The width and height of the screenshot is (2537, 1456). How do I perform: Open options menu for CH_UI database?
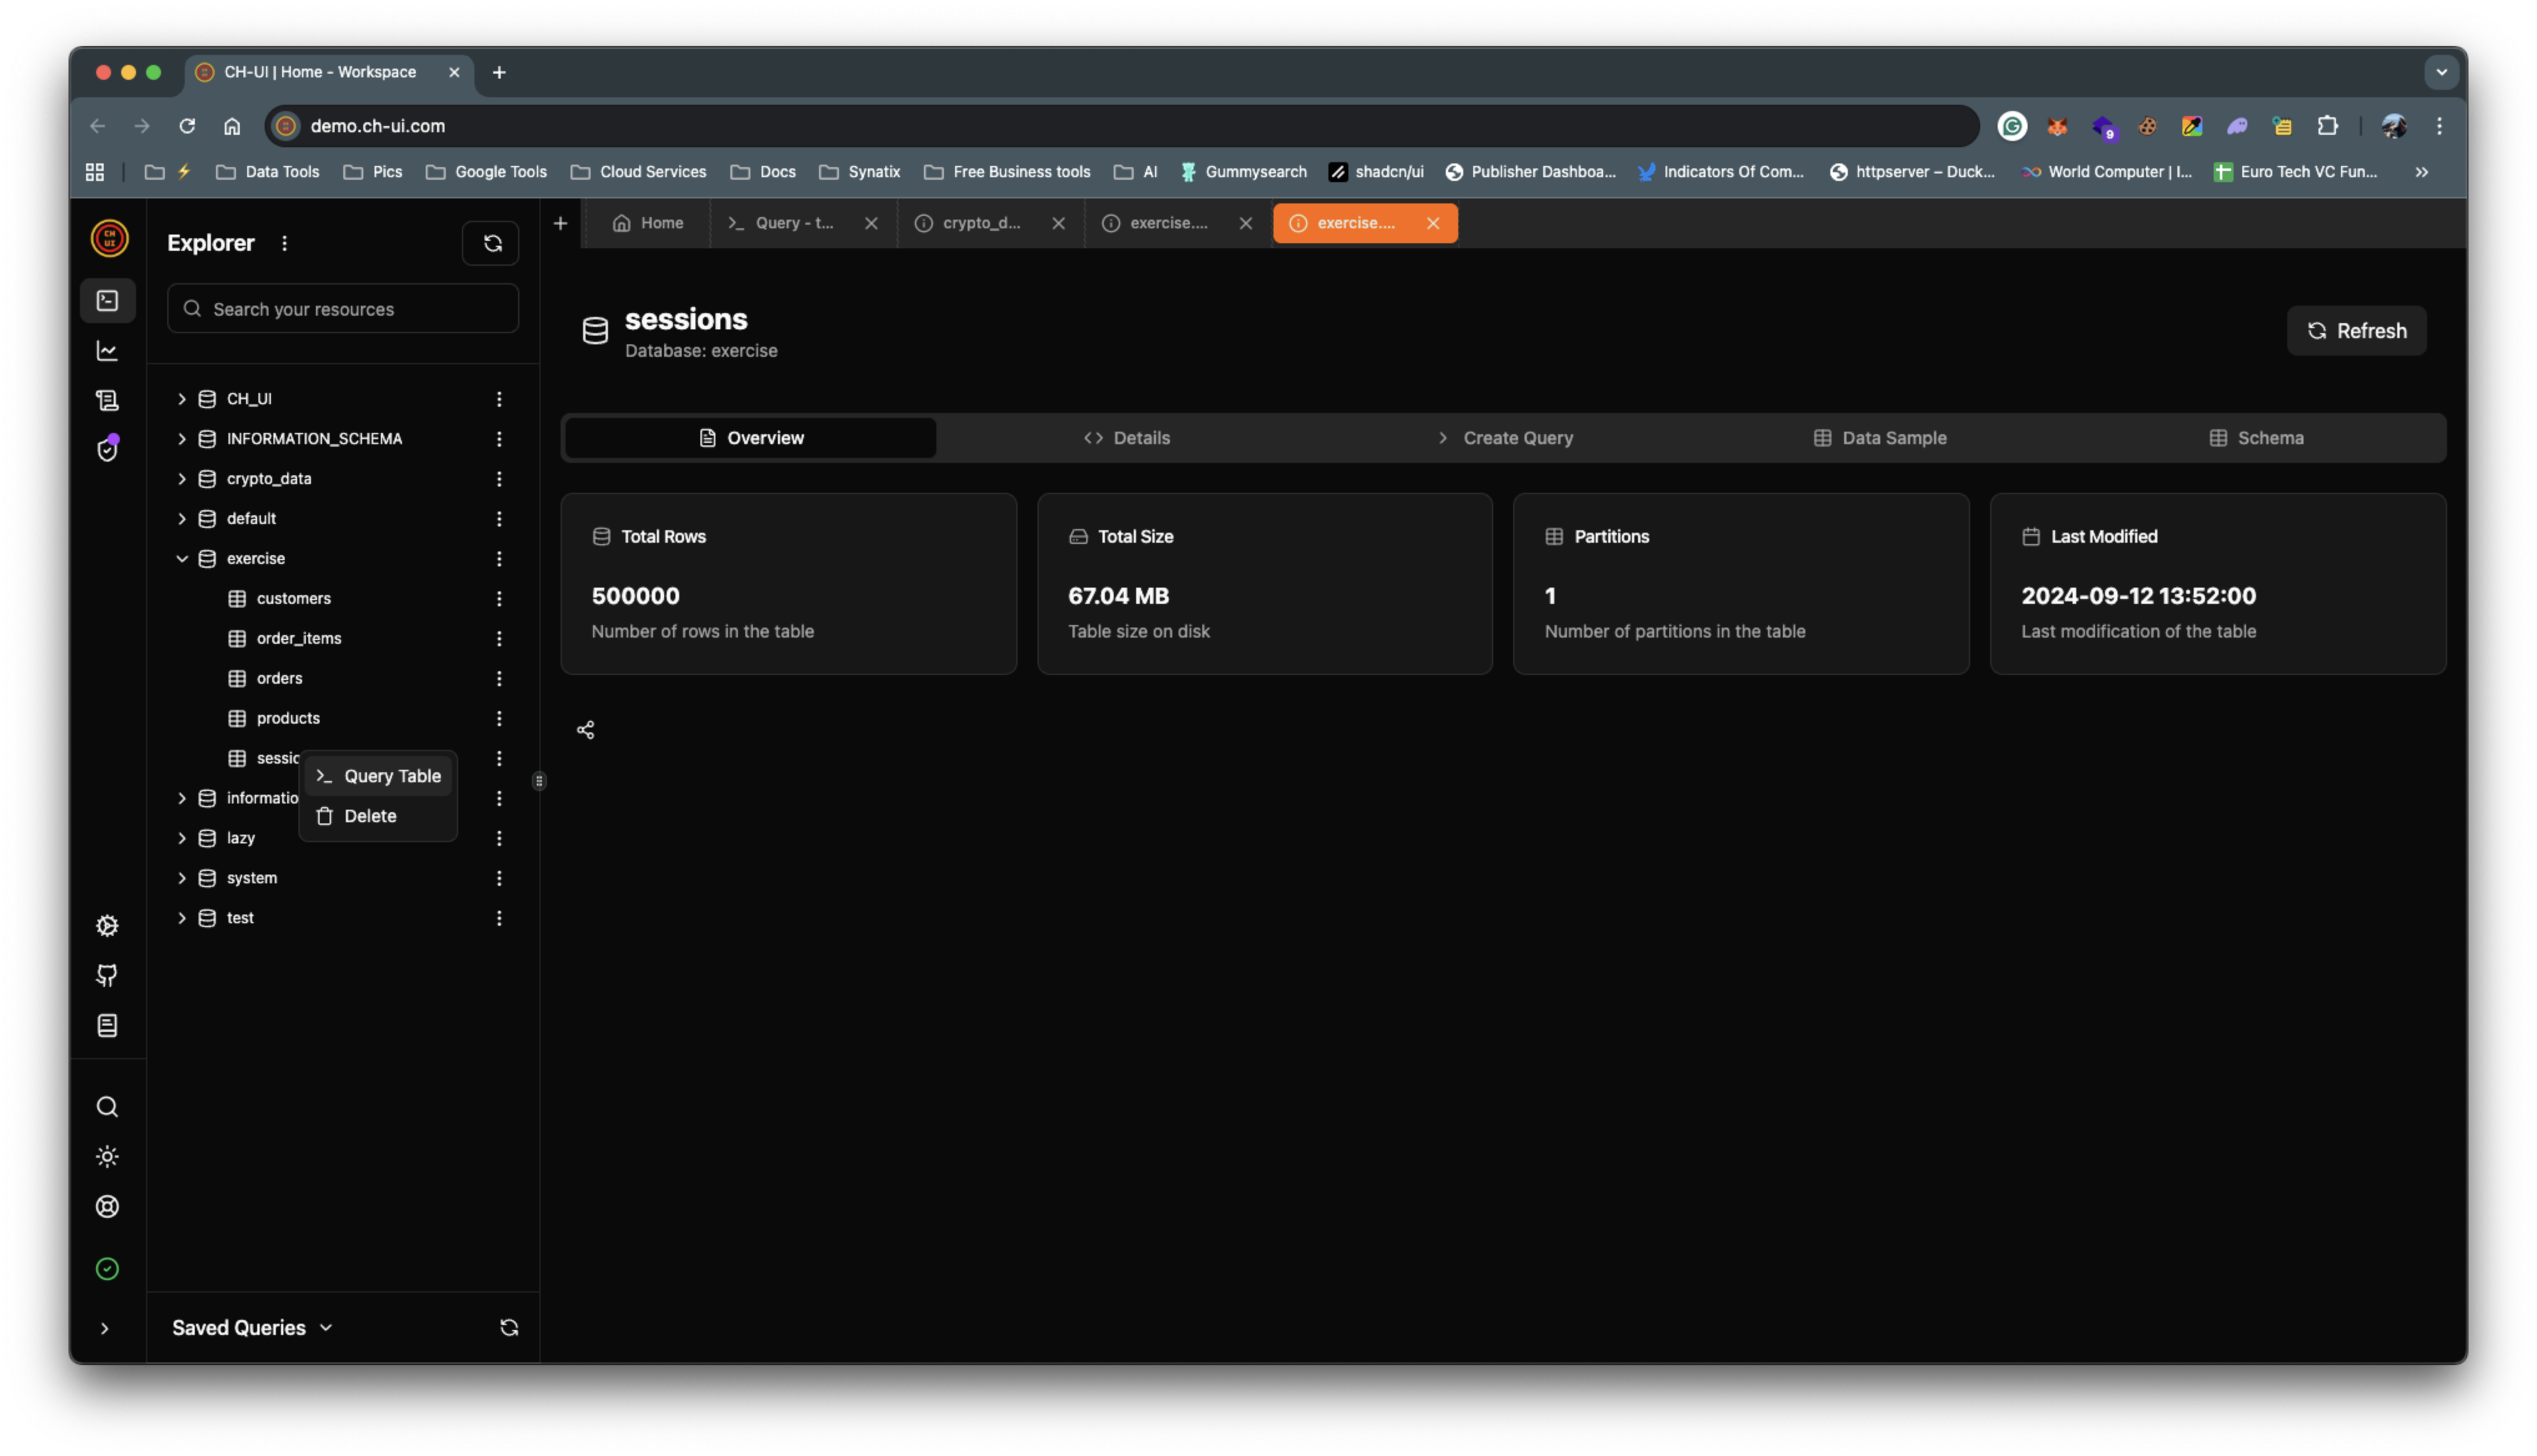(x=499, y=399)
